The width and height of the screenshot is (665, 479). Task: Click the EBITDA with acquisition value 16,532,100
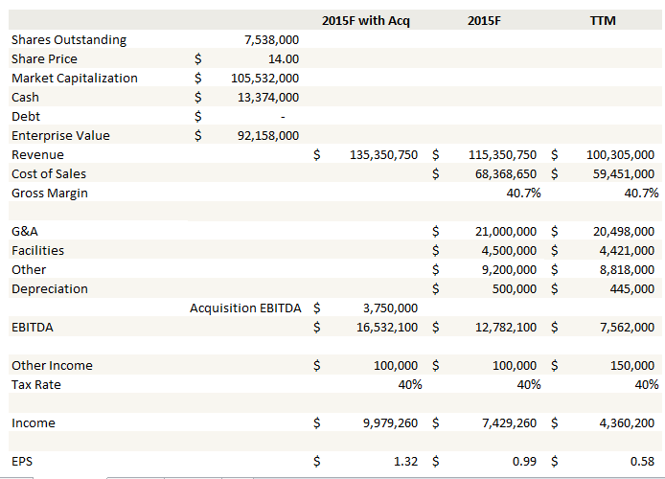pos(384,327)
